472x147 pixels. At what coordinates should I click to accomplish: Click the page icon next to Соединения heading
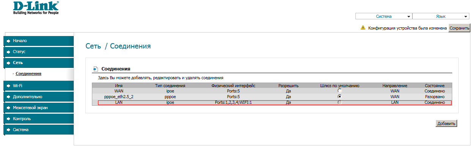tap(96, 69)
